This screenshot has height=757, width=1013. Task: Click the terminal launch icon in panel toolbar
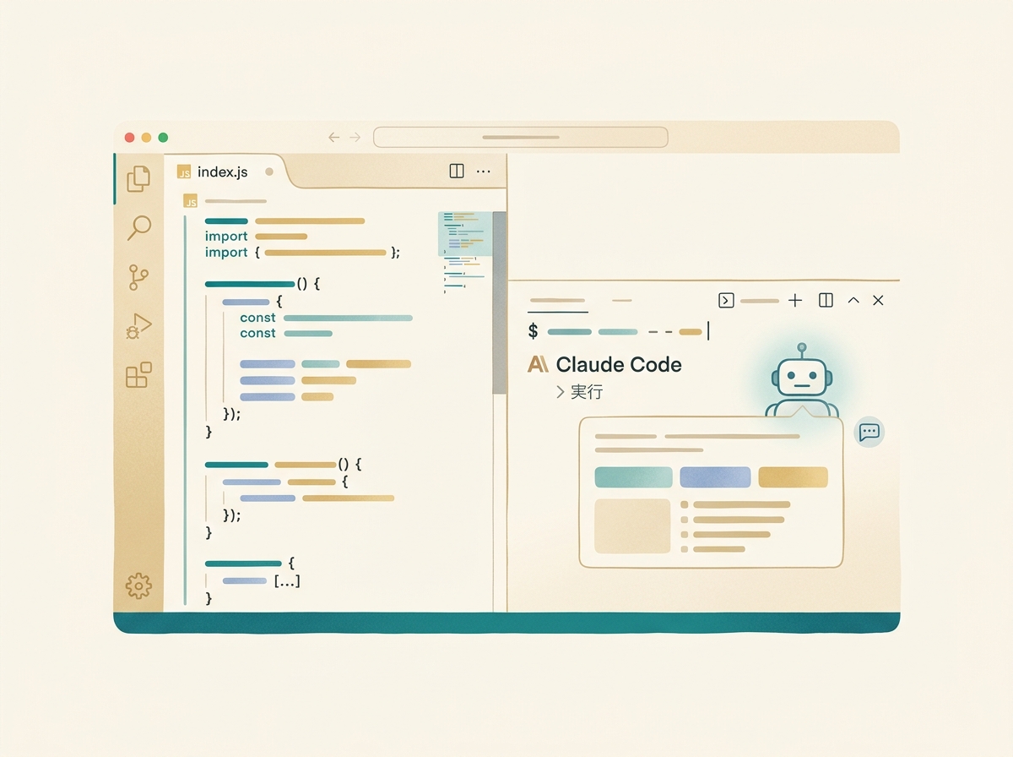coord(725,300)
